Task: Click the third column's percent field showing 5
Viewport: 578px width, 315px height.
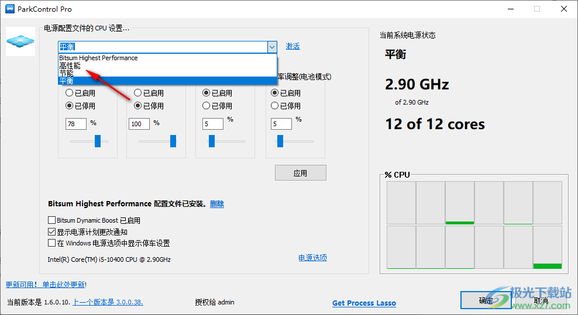Action: pos(213,124)
